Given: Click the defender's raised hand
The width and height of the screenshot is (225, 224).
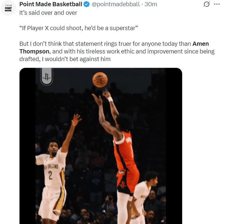Looking at the screenshot, I should (x=76, y=120).
